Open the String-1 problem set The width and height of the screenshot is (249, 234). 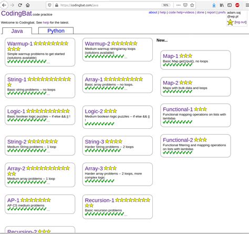[x=17, y=79]
